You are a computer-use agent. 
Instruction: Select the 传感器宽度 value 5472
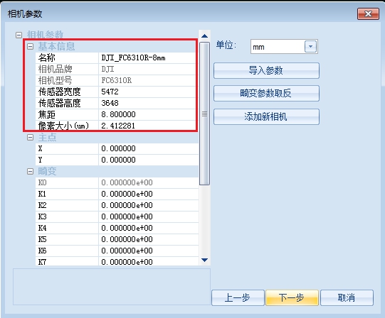(x=147, y=92)
